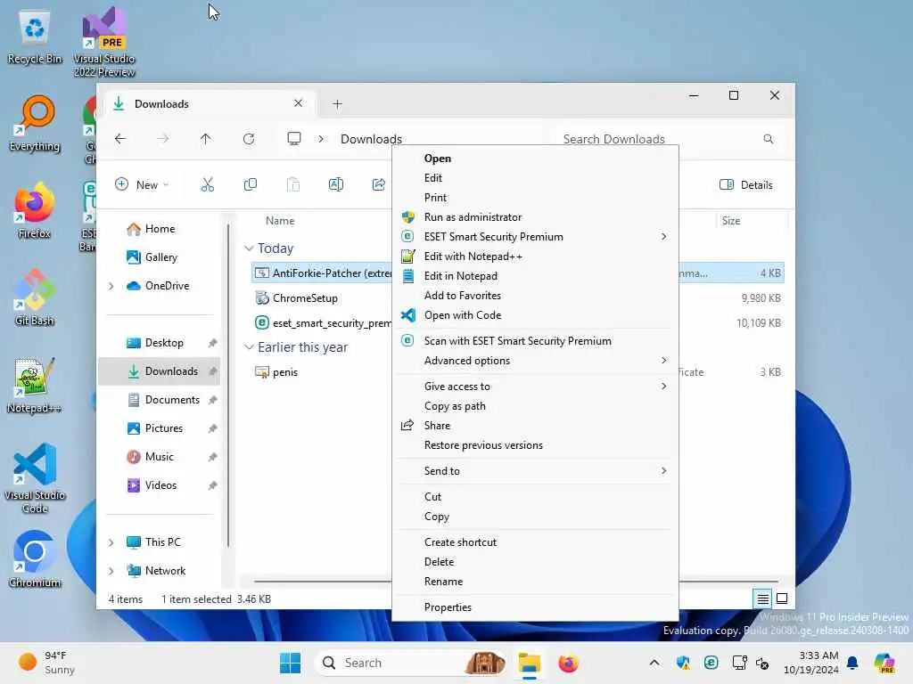Choose Edit in Notepad
Viewport: 913px width, 684px height.
tap(535, 276)
